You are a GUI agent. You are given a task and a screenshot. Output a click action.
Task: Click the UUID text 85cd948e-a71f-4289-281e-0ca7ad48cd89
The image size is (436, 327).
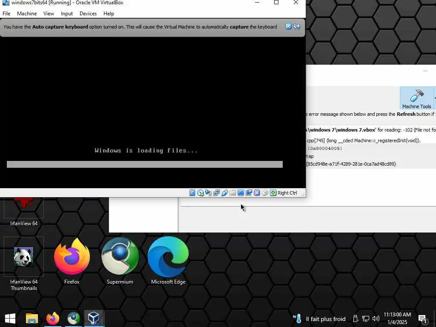pyautogui.click(x=351, y=164)
